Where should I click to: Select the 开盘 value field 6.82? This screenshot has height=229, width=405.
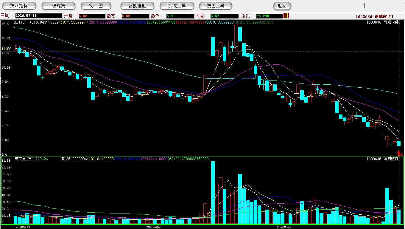pos(92,16)
